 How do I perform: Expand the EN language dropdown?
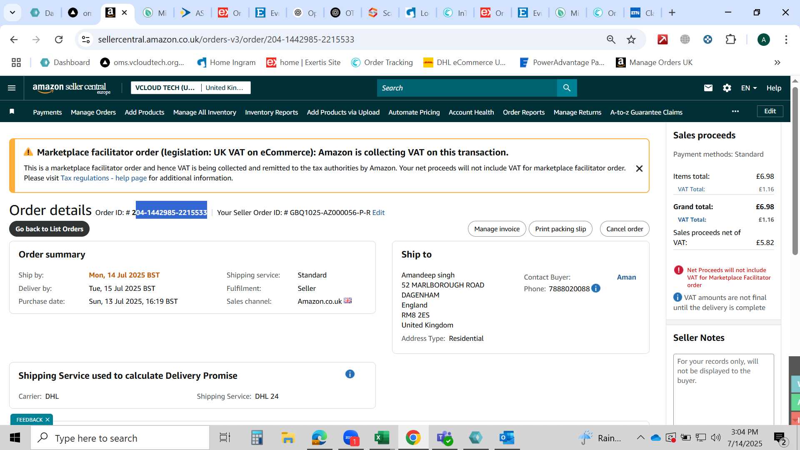pos(749,88)
